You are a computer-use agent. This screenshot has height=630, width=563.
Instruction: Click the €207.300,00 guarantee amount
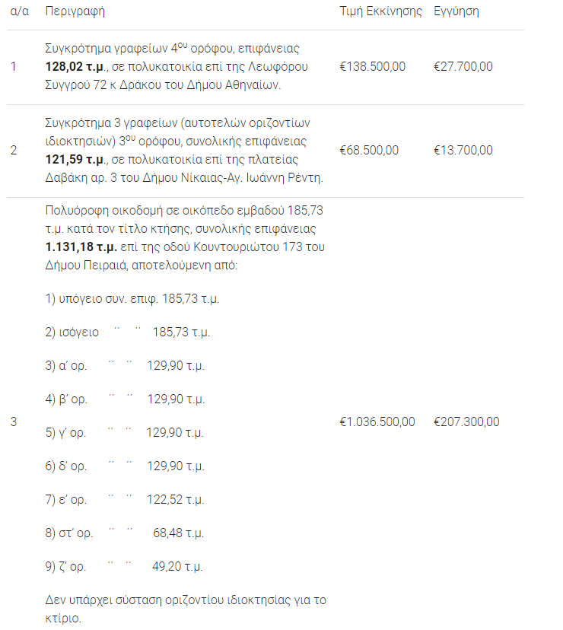[x=466, y=422]
